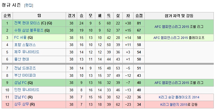
Task: Open the FC 서울 team page
Action: (20, 37)
